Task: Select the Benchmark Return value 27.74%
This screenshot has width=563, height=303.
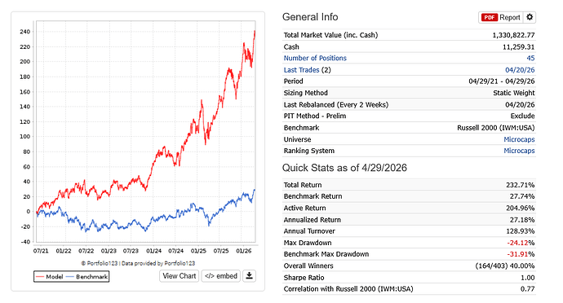Action: point(522,196)
